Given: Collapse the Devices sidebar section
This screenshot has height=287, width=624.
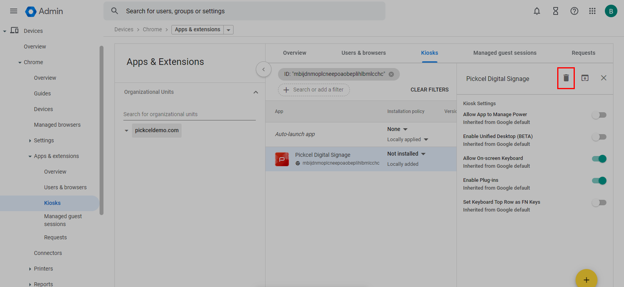Looking at the screenshot, I should (x=5, y=31).
